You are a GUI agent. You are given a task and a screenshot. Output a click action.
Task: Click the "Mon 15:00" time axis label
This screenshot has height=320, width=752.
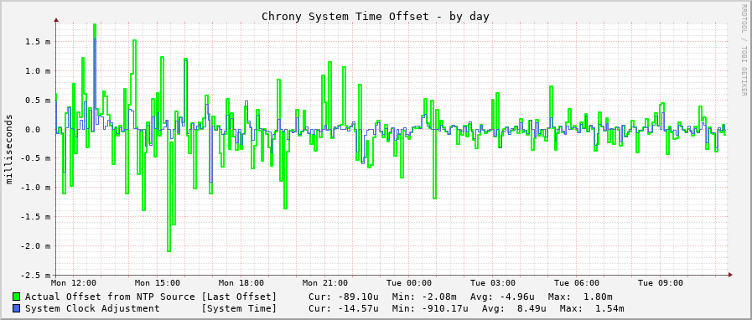click(158, 283)
